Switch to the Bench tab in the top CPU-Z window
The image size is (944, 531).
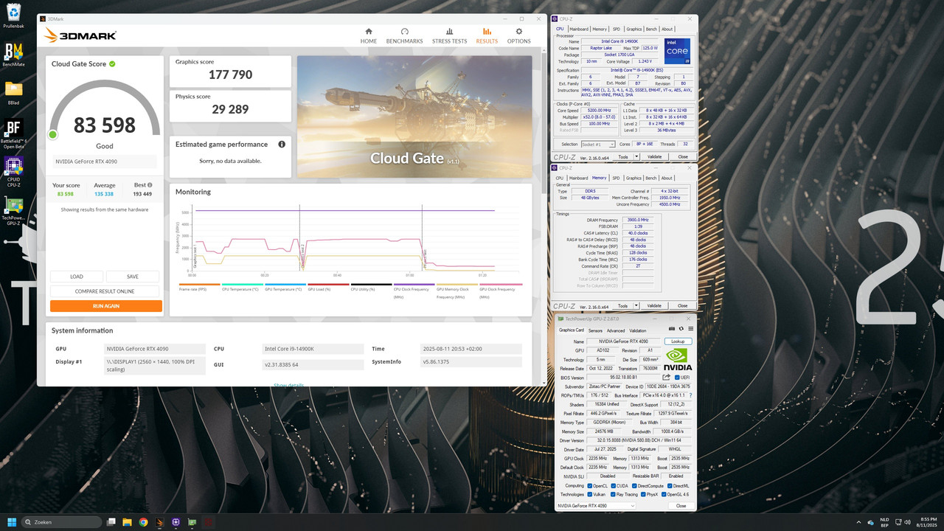coord(650,29)
